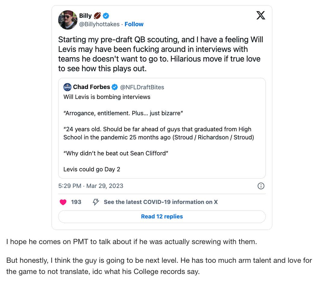Click the 193 likes count
This screenshot has height=286, width=329.
(76, 202)
